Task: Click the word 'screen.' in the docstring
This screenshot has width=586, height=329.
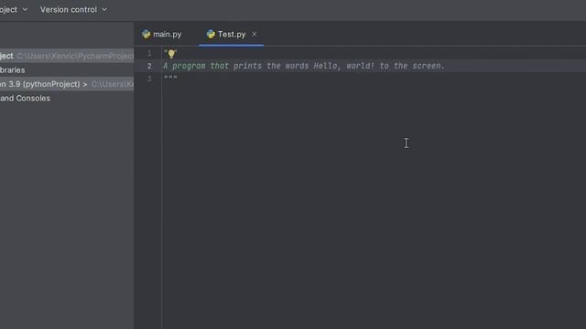Action: [x=429, y=66]
